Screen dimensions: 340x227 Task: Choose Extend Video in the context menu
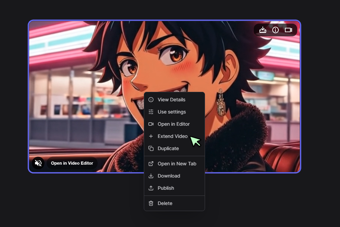click(172, 136)
